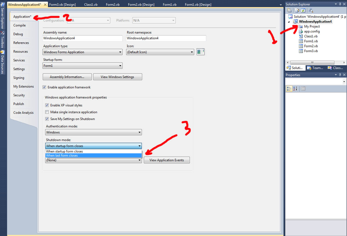Pin toggle for the Solution Explorer panel
Screen dimensions: 347x236
pos(340,4)
